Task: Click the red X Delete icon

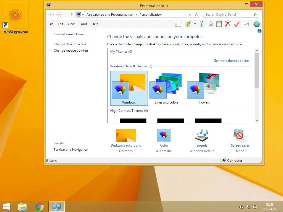Action: [228, 24]
